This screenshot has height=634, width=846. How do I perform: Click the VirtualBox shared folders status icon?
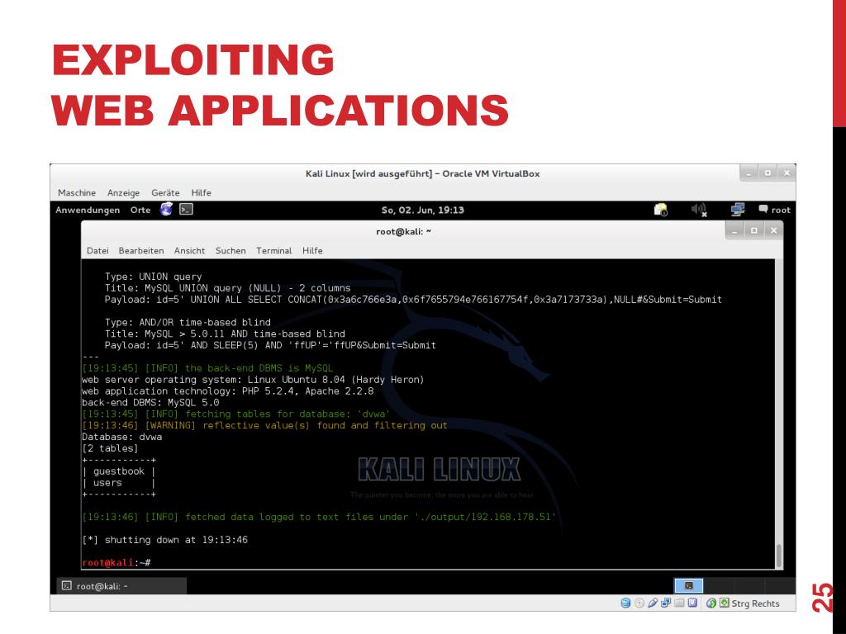679,603
